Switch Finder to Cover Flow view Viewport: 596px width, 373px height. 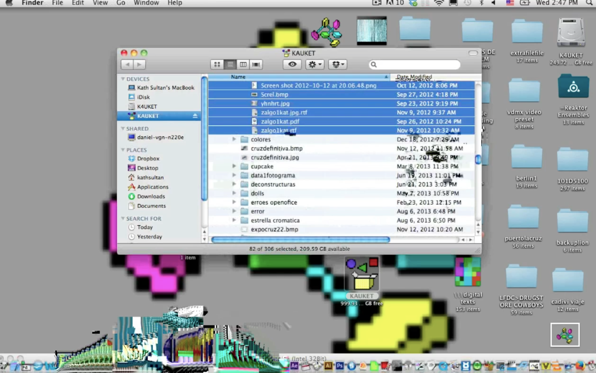click(256, 64)
